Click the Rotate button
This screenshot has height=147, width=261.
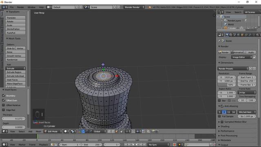pos(15,22)
